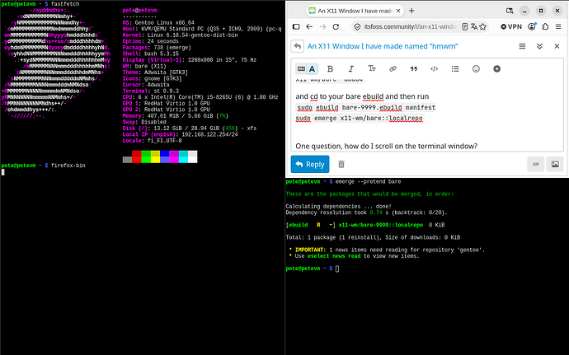Click the line "sudo ebuild bare-9999.ebuild manifest"

pos(366,107)
